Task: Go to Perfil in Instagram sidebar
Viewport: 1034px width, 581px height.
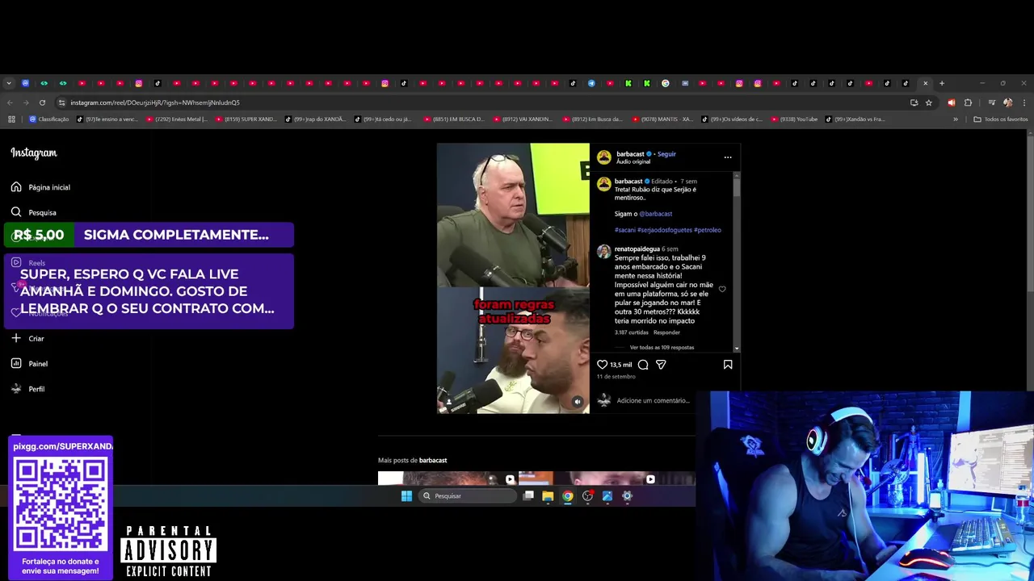Action: [27, 389]
